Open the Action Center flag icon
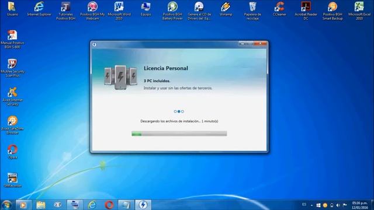 point(345,205)
